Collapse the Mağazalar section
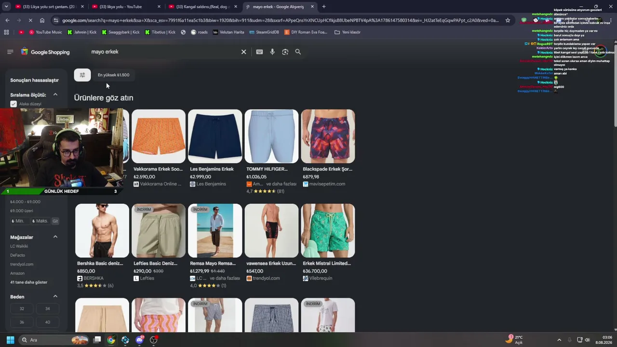 point(55,237)
